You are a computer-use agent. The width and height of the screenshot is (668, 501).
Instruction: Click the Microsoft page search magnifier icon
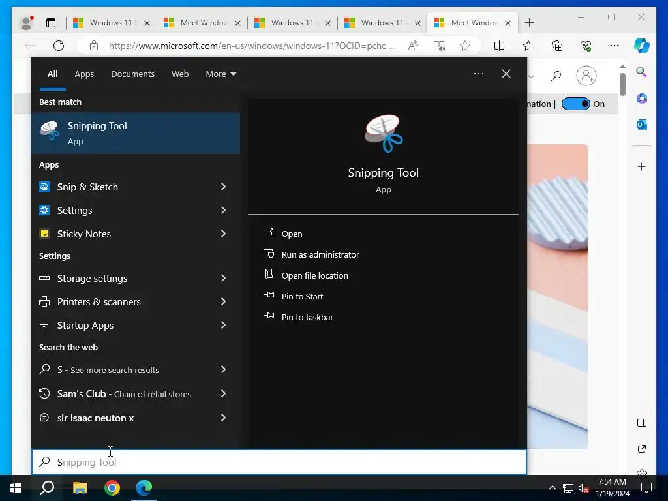click(x=556, y=76)
